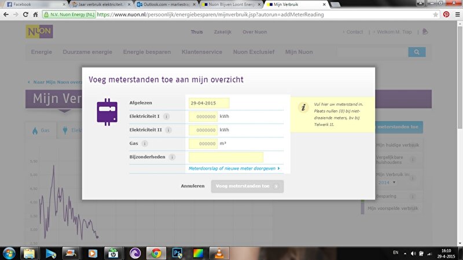This screenshot has height=260, width=463.
Task: Click the site search input box
Action: (x=372, y=52)
